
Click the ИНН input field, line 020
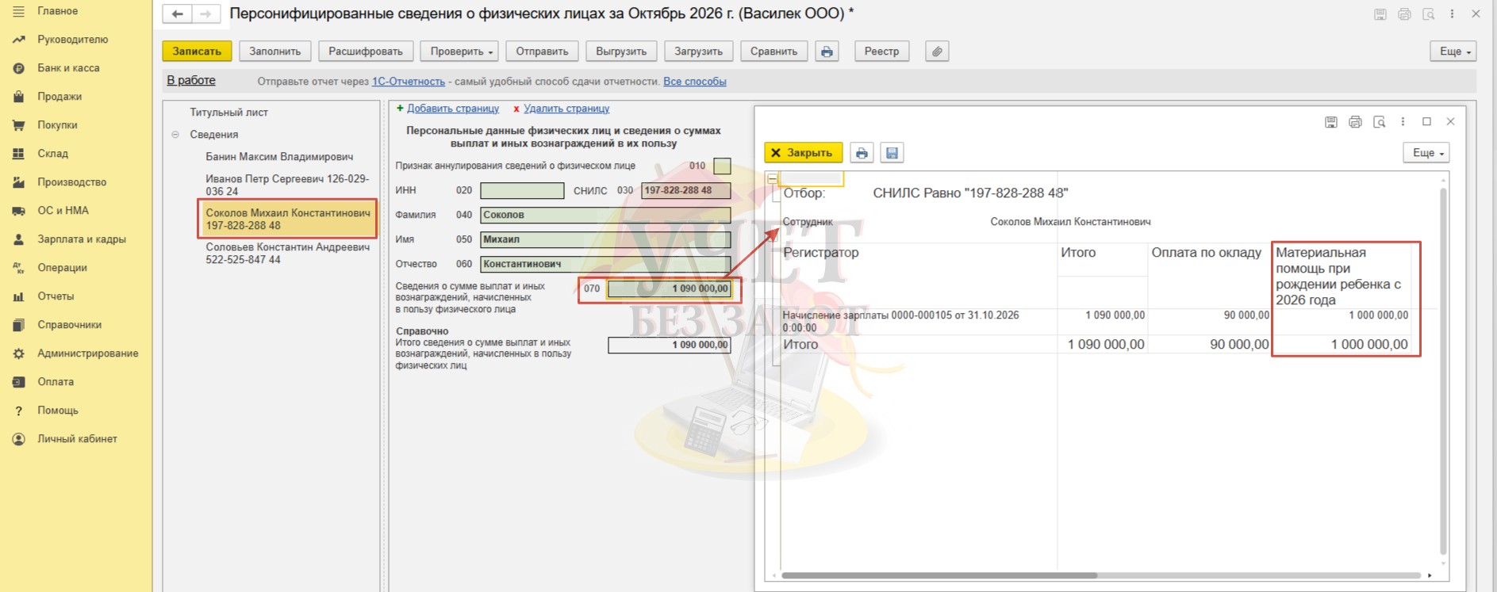tap(522, 191)
